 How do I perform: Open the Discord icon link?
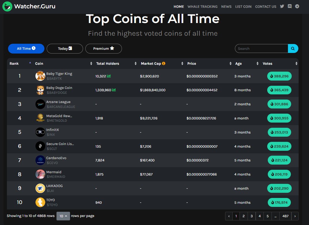click(x=289, y=6)
